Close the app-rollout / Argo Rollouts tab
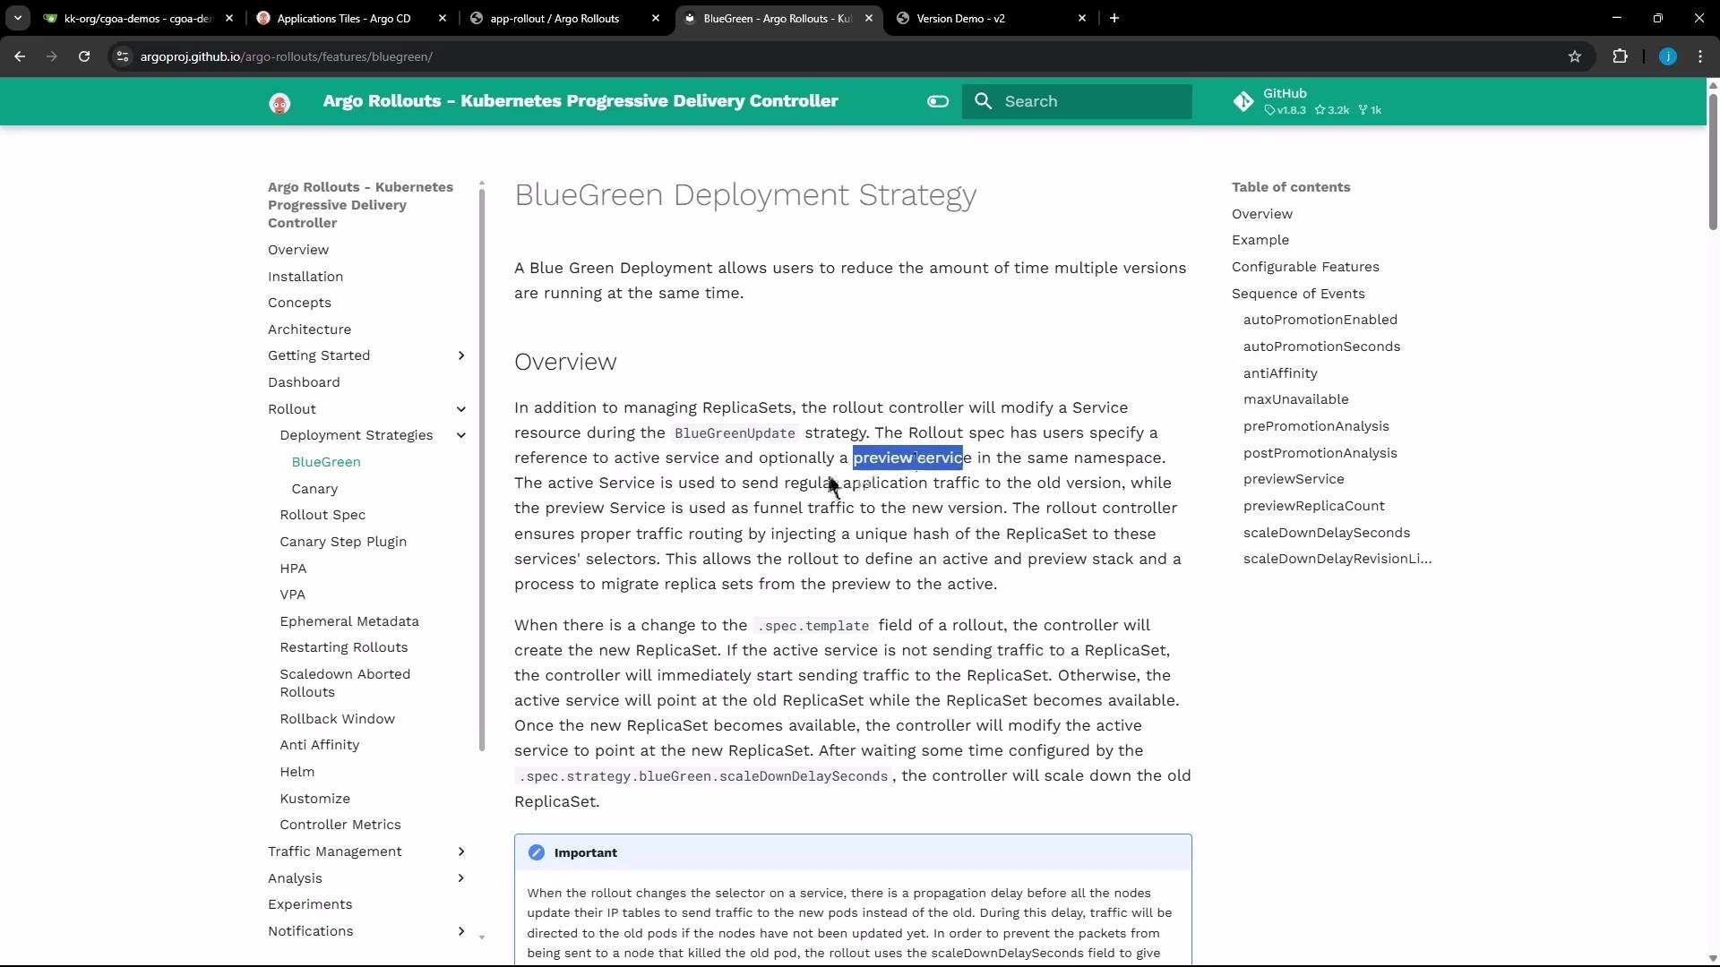Viewport: 1720px width, 967px height. click(x=656, y=18)
